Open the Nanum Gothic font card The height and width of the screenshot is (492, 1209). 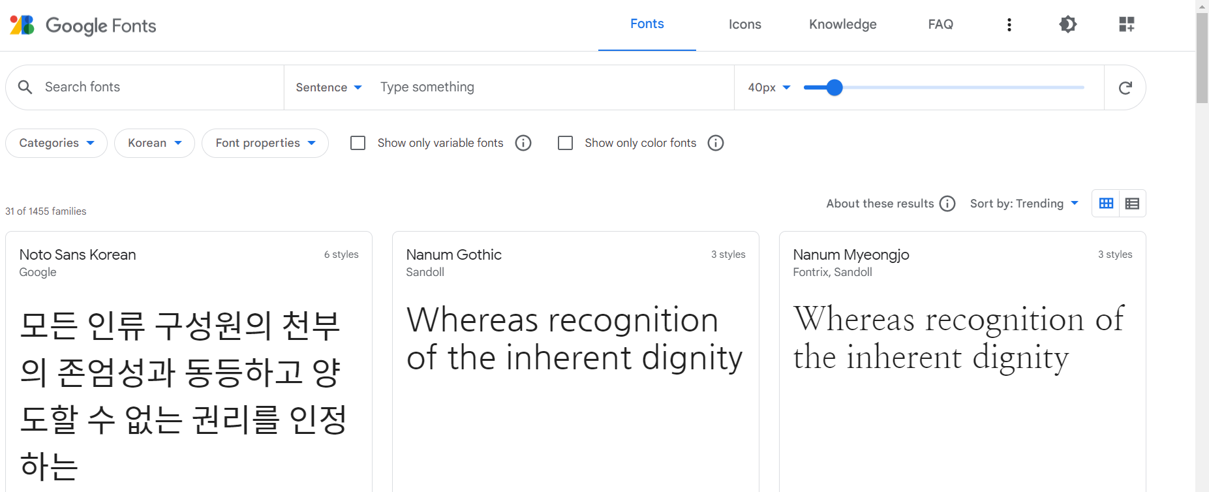pos(575,361)
